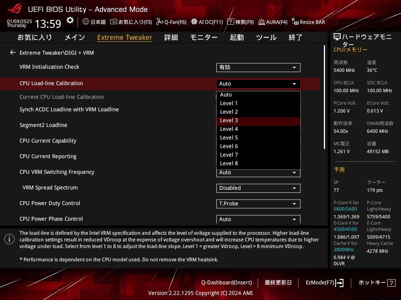Open the search (F9) question icon

coord(231,22)
